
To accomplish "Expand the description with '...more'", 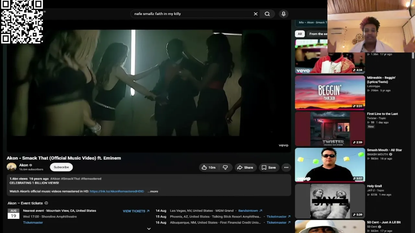I will (153, 191).
